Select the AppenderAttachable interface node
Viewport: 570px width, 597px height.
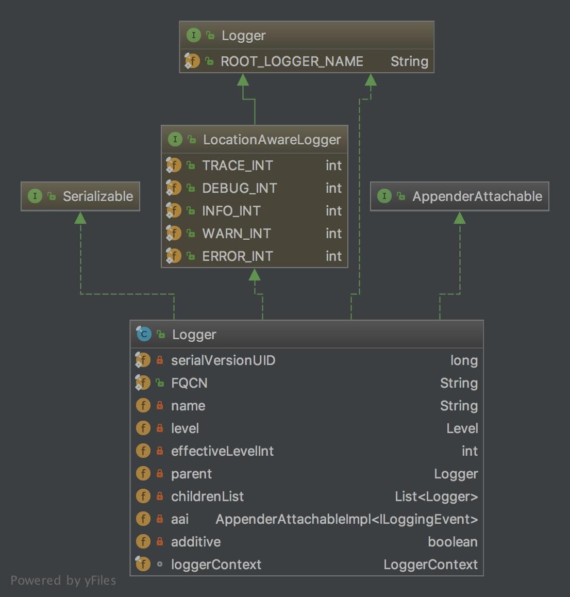click(x=459, y=196)
